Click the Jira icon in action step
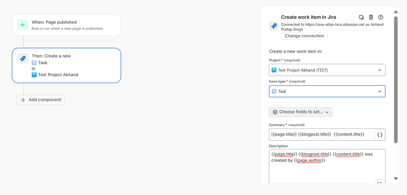This screenshot has width=407, height=195. (x=22, y=59)
